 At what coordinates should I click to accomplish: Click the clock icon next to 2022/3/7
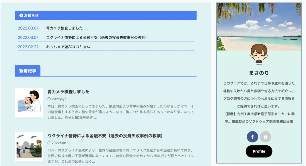49,99
